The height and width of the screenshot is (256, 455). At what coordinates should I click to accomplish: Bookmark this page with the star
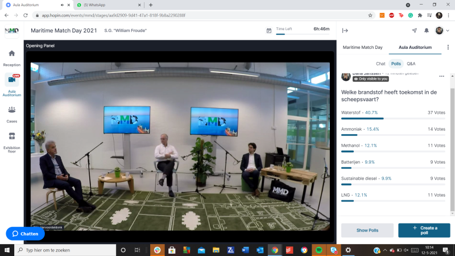click(370, 15)
